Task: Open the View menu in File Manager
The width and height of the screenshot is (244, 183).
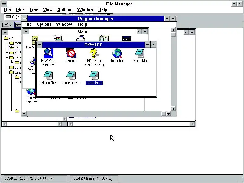Action: click(48, 10)
